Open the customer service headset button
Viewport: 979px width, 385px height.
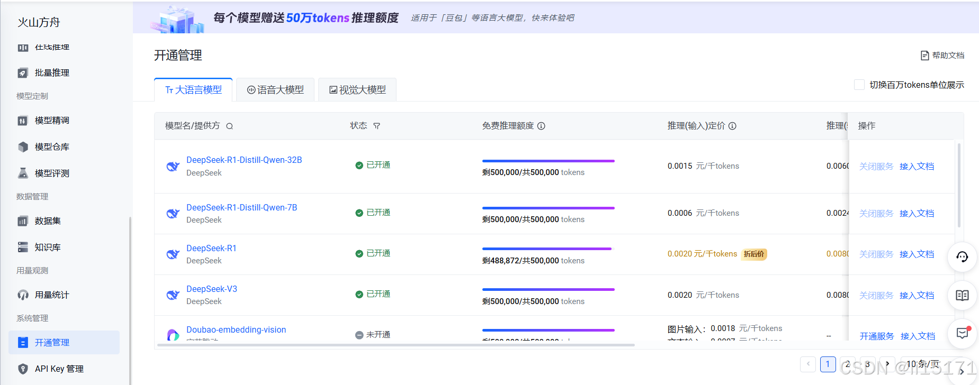(x=962, y=257)
